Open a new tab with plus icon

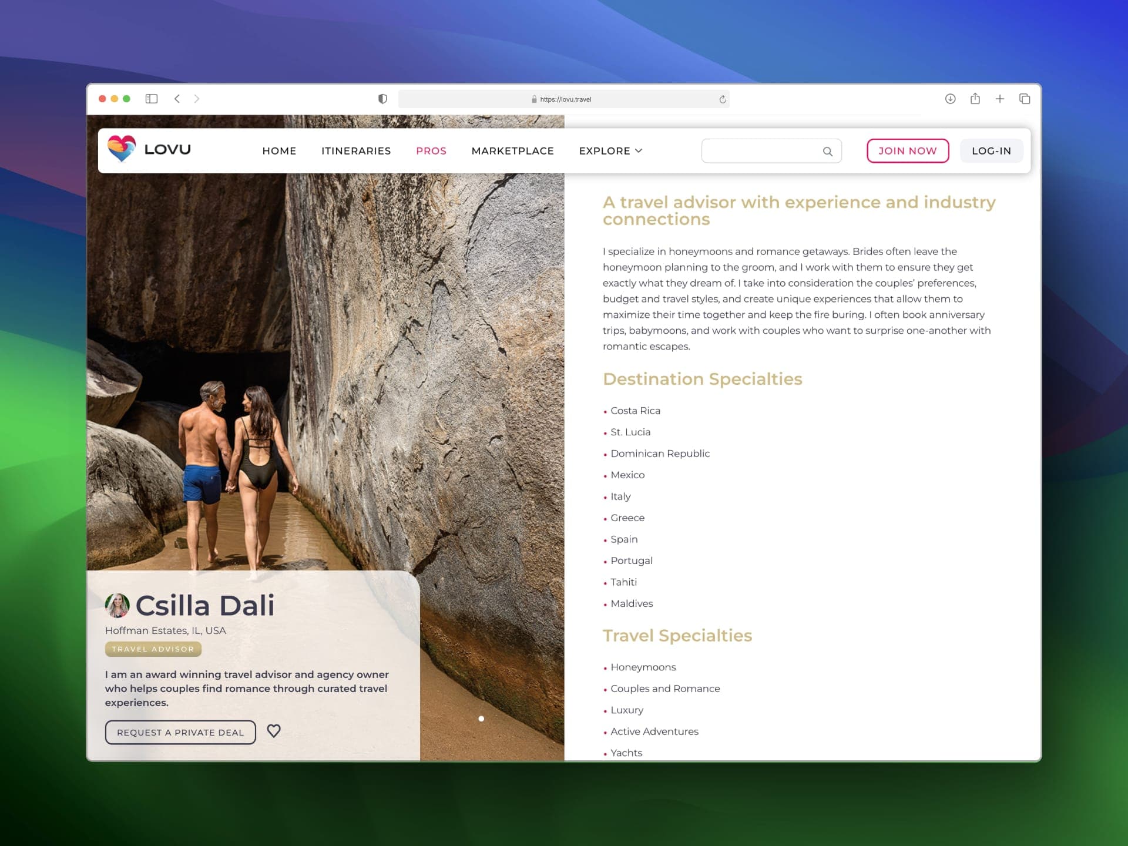[x=1000, y=99]
